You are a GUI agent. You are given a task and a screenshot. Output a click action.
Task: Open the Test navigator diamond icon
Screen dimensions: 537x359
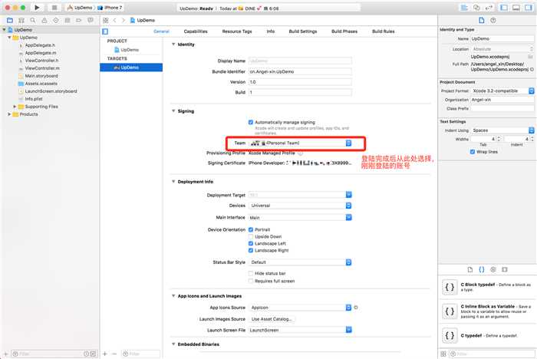(56, 21)
